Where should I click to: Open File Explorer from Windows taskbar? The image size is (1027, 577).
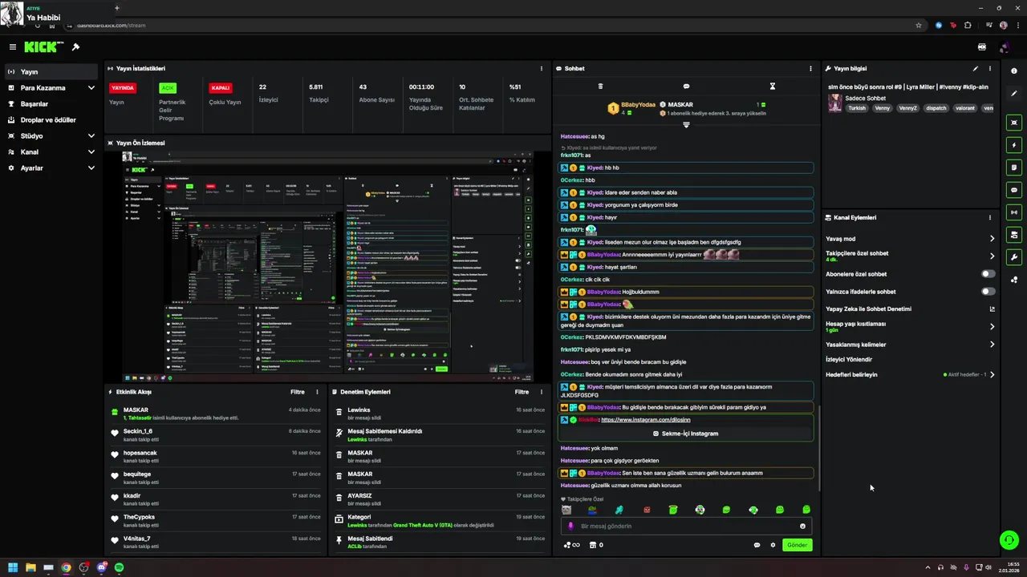coord(30,567)
